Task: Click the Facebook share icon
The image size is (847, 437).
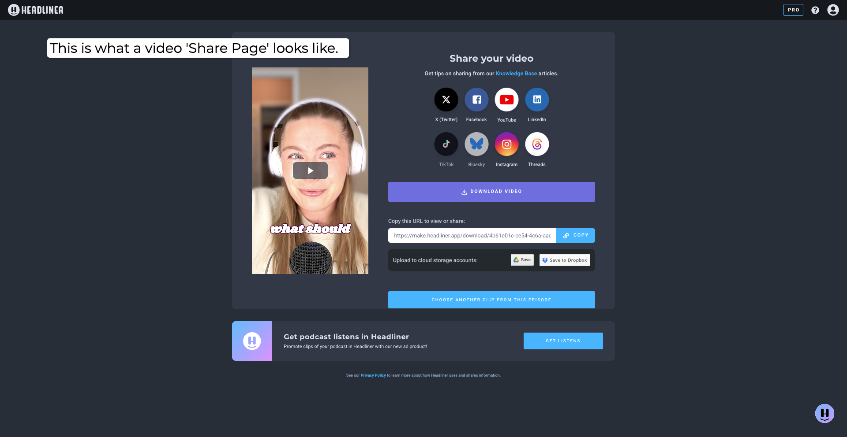Action: click(476, 100)
